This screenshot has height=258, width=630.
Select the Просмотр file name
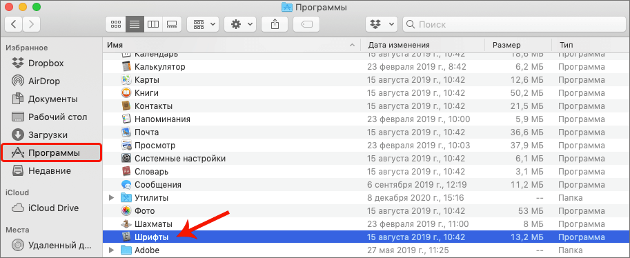coord(155,145)
